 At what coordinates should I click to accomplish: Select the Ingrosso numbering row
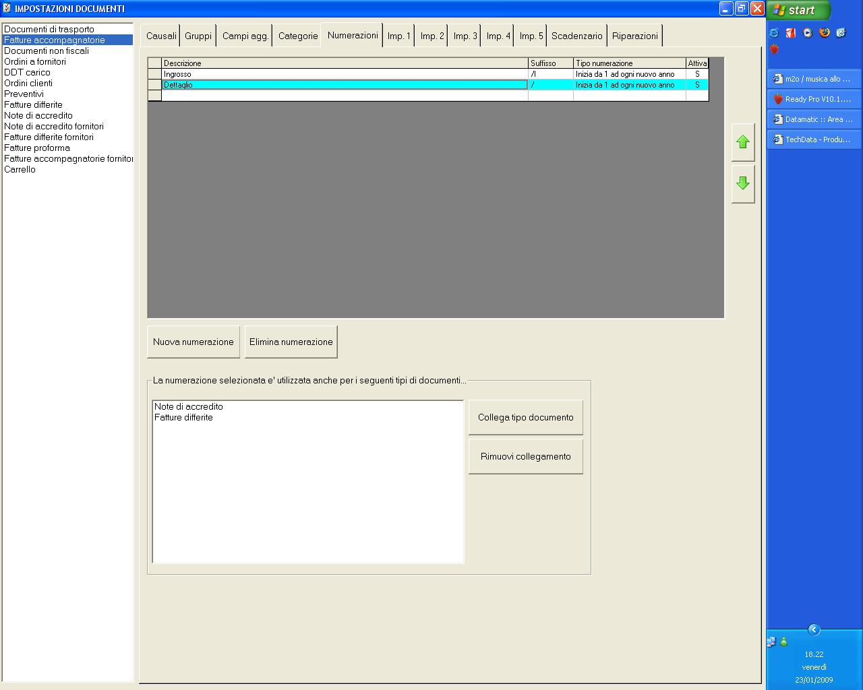(428, 74)
